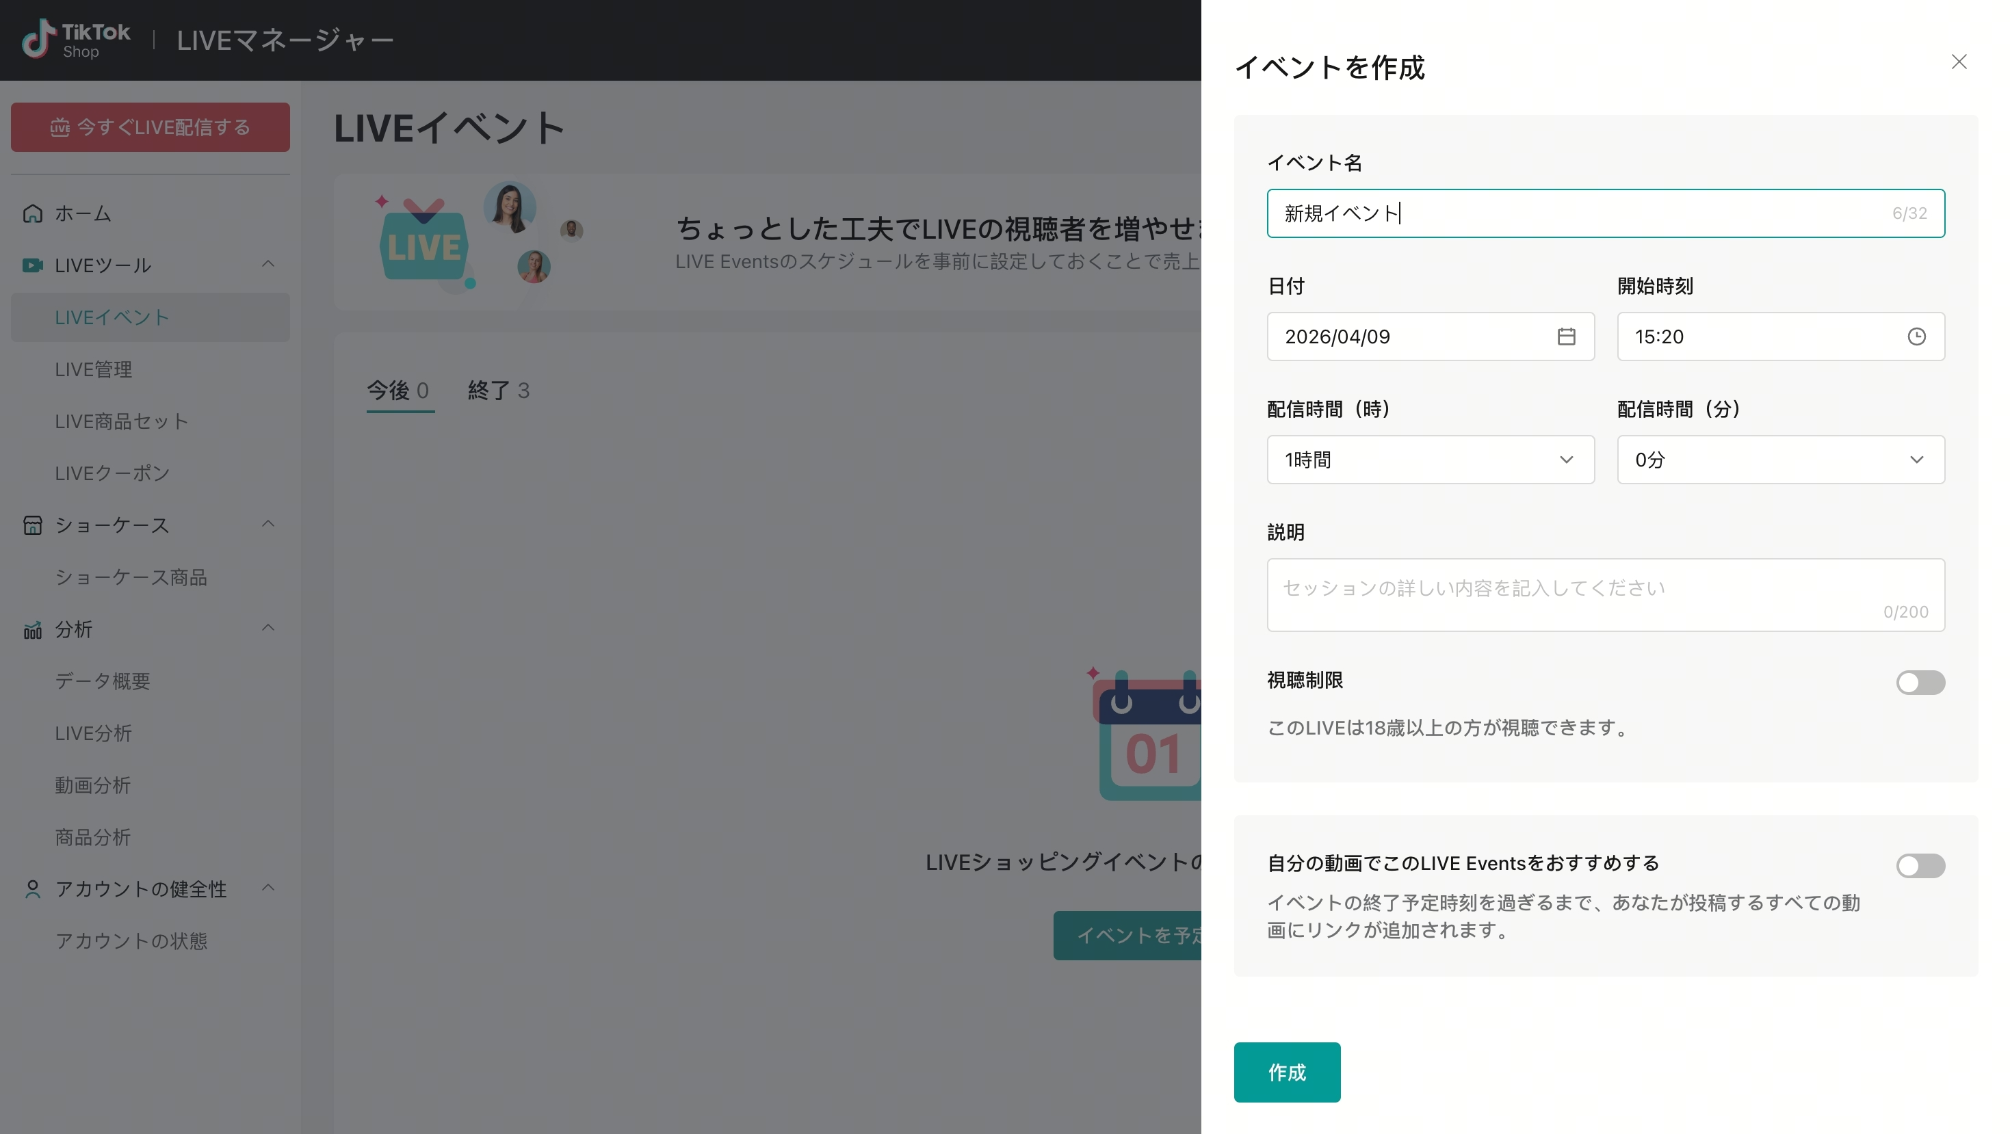2010x1134 pixels.
Task: Click the 作成 button
Action: (x=1287, y=1072)
